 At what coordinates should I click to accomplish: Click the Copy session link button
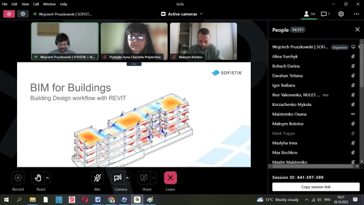pyautogui.click(x=316, y=187)
